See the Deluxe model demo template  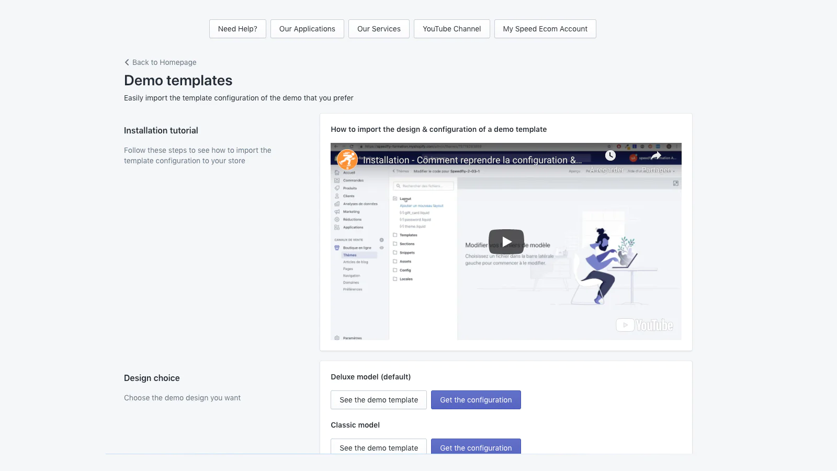coord(379,400)
